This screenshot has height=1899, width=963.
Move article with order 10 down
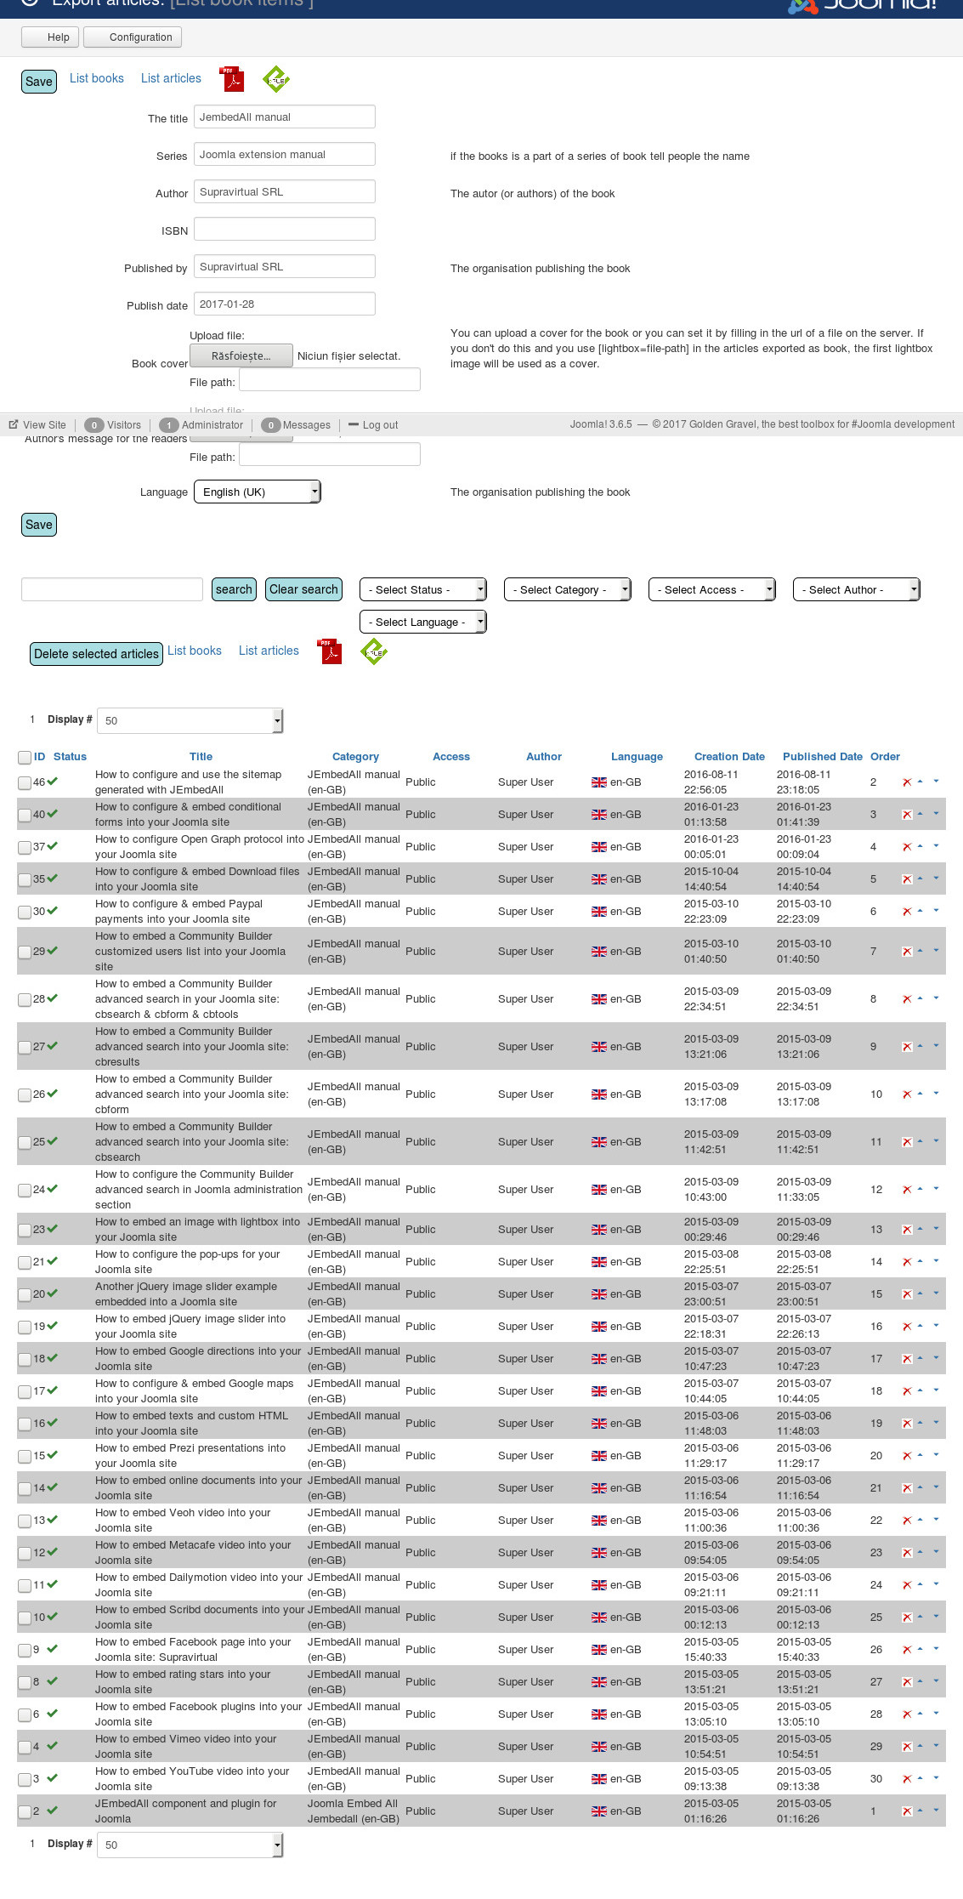[x=937, y=1094]
